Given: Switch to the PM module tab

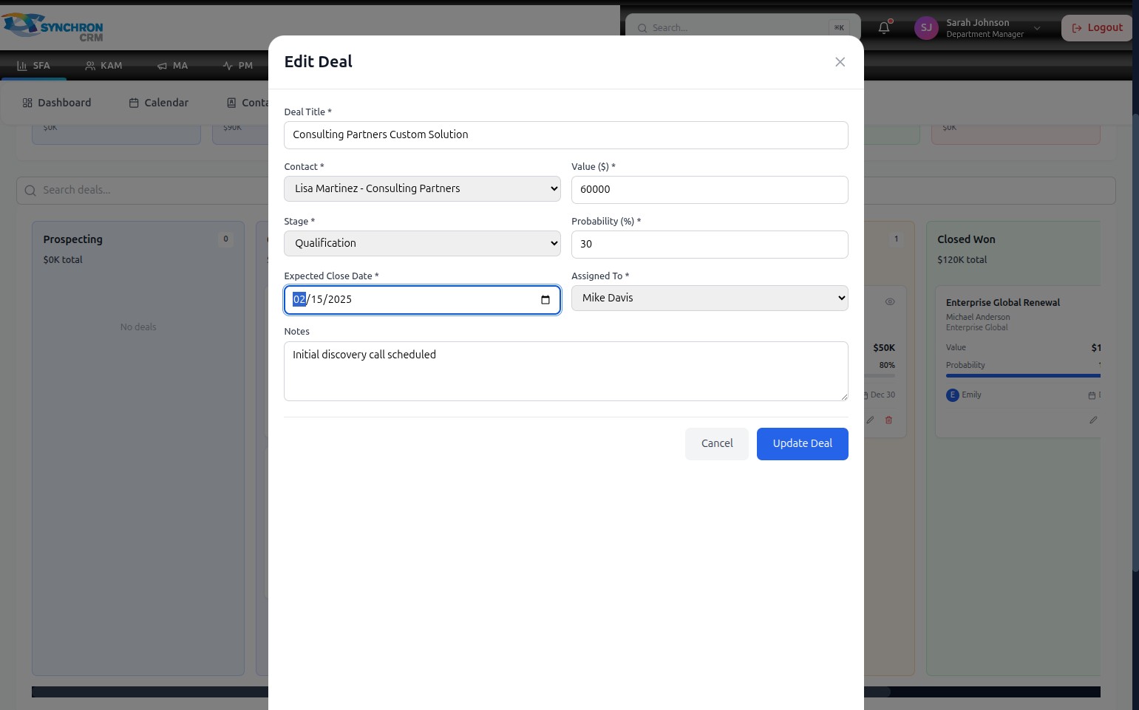Looking at the screenshot, I should pyautogui.click(x=237, y=66).
